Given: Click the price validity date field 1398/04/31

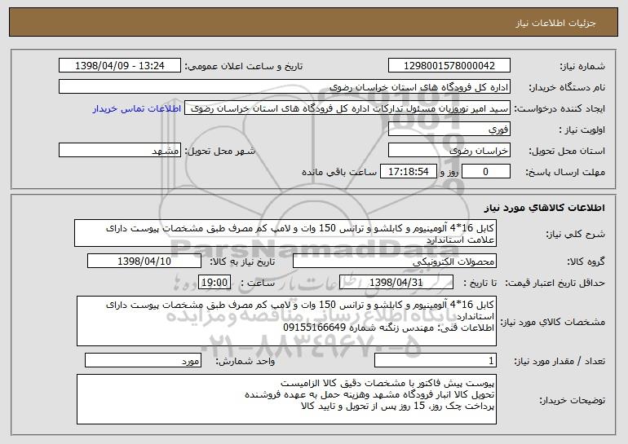Looking at the screenshot, I should [396, 283].
